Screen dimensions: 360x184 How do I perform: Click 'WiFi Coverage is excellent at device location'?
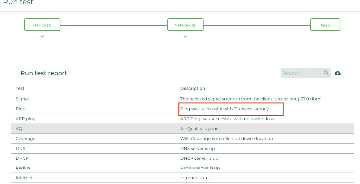(227, 139)
